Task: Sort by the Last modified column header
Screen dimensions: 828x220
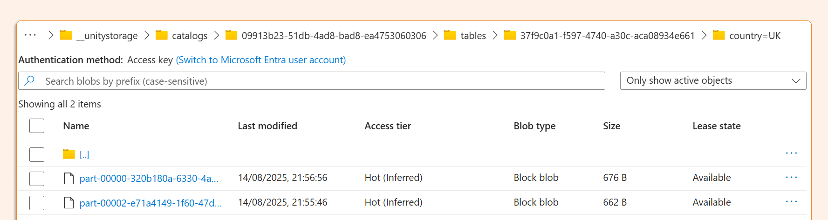Action: click(x=267, y=126)
